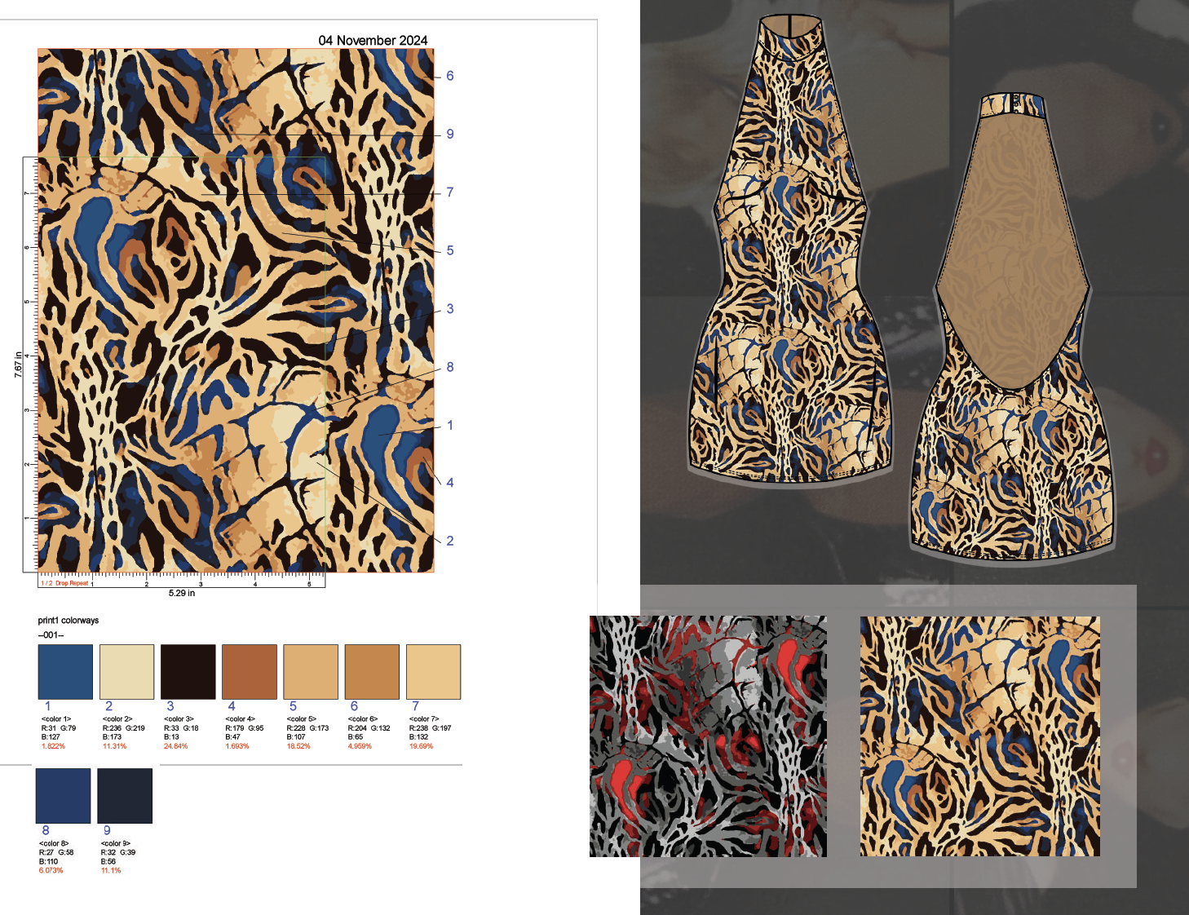Click the 'R:228 G:173' value text
1189x915 pixels.
click(308, 728)
